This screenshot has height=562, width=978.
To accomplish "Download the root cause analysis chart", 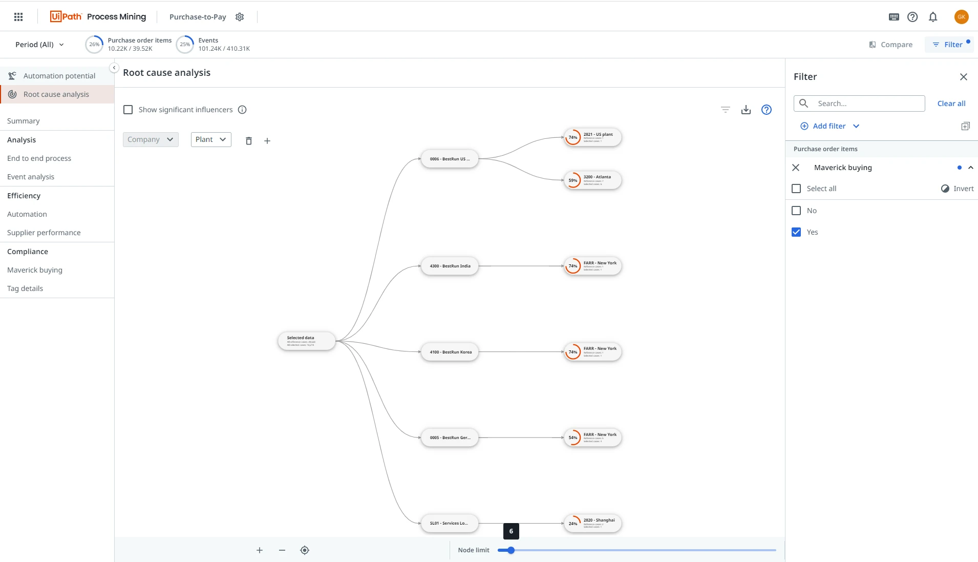I will tap(746, 110).
